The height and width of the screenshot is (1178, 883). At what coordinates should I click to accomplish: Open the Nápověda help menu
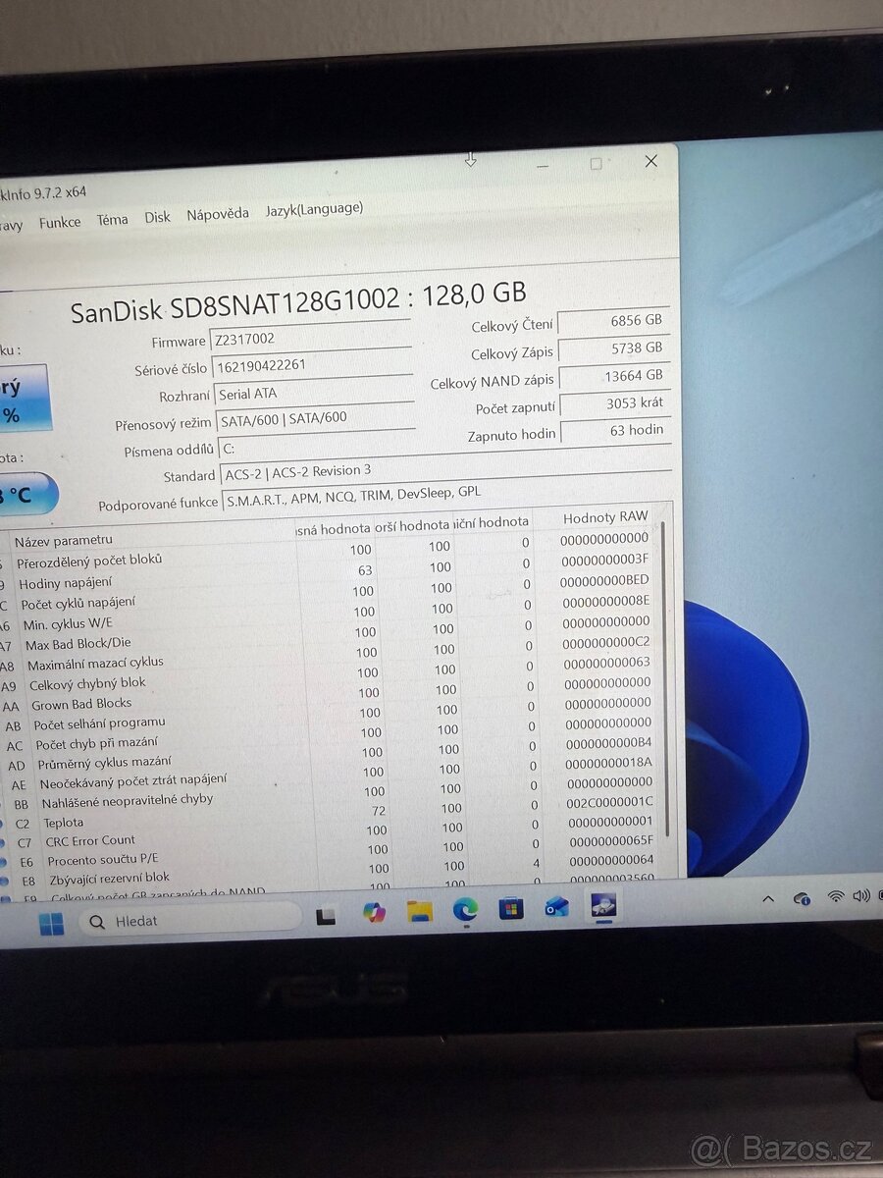pos(218,214)
